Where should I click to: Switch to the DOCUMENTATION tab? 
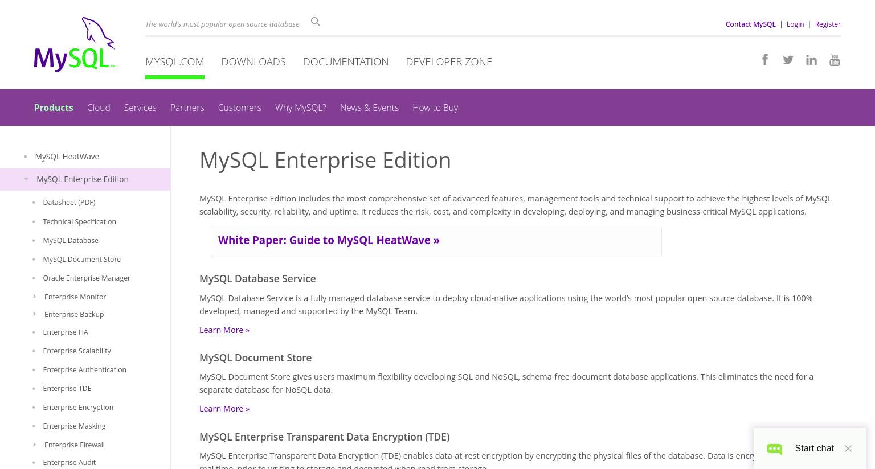[346, 61]
